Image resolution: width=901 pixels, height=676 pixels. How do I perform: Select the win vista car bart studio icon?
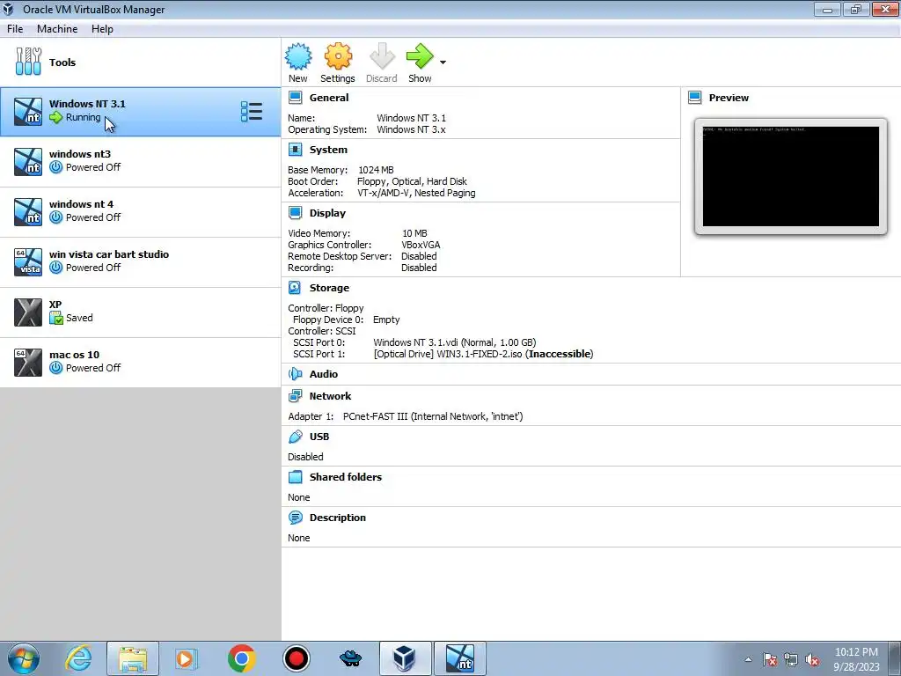coord(28,261)
